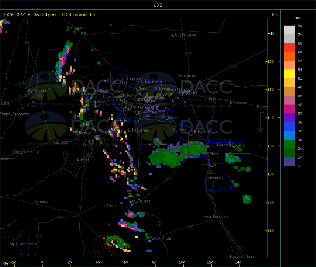The image size is (316, 267).
Task: Click the G_Campos map label
Action: (x=238, y=102)
